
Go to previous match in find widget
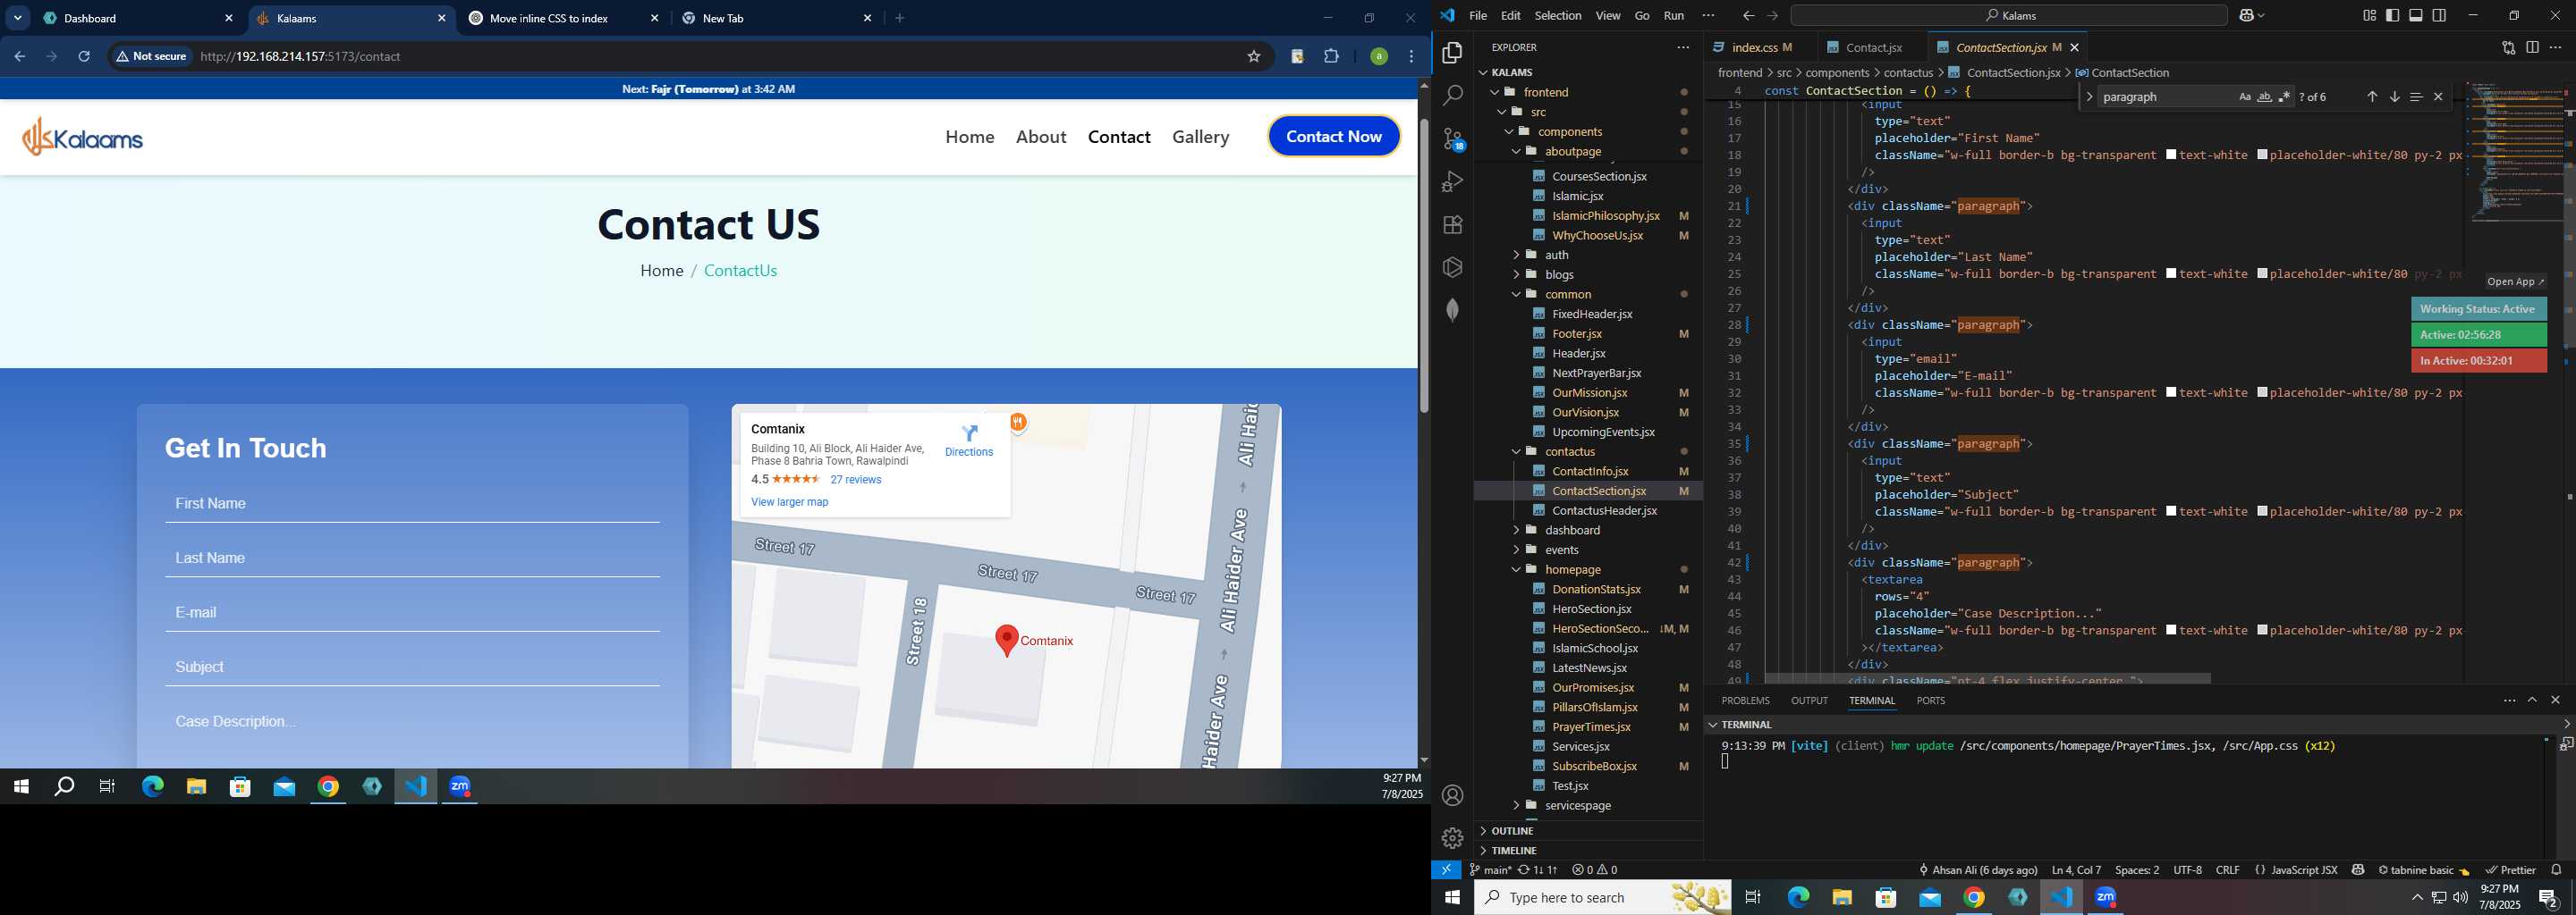(2372, 97)
